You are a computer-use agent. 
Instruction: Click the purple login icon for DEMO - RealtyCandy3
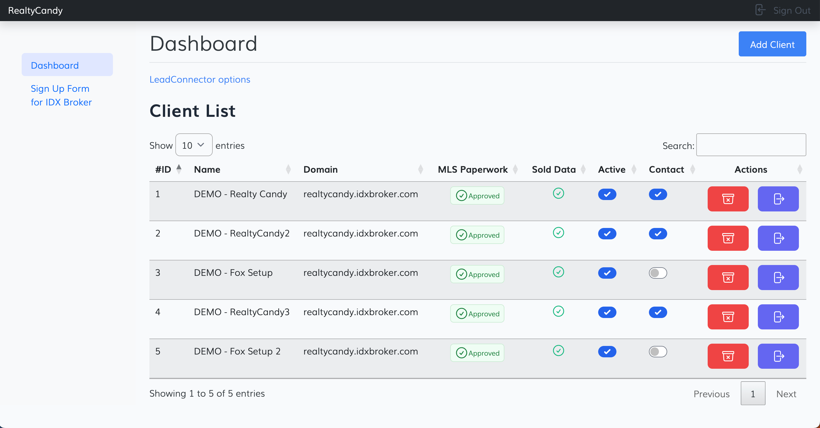[778, 317]
